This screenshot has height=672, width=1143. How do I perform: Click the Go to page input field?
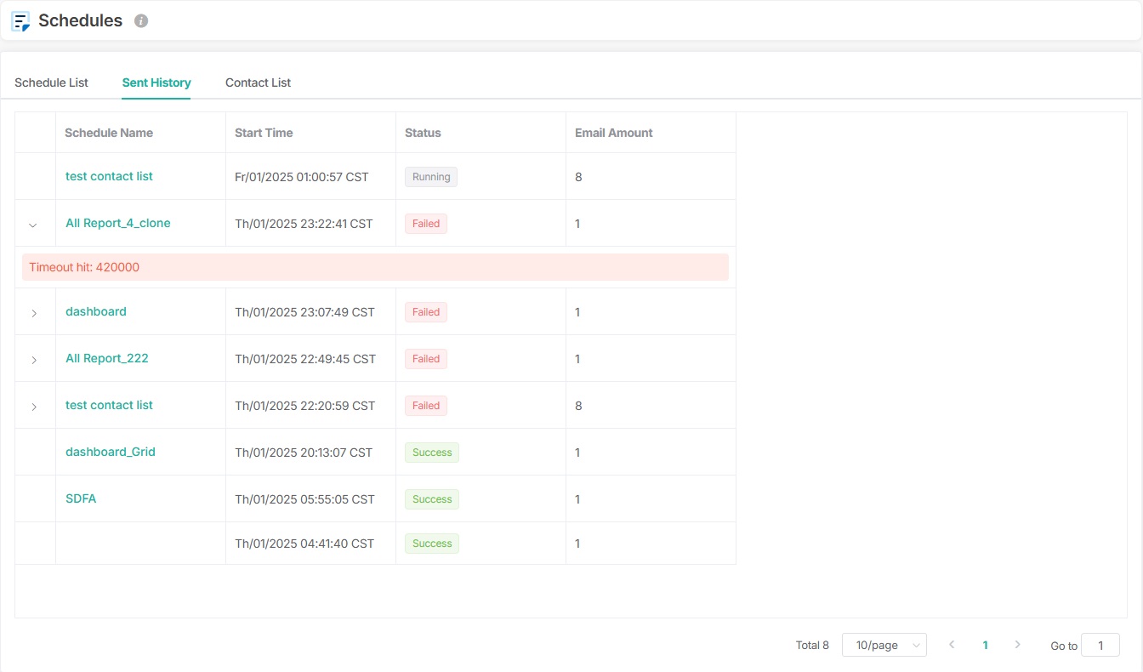[1100, 646]
